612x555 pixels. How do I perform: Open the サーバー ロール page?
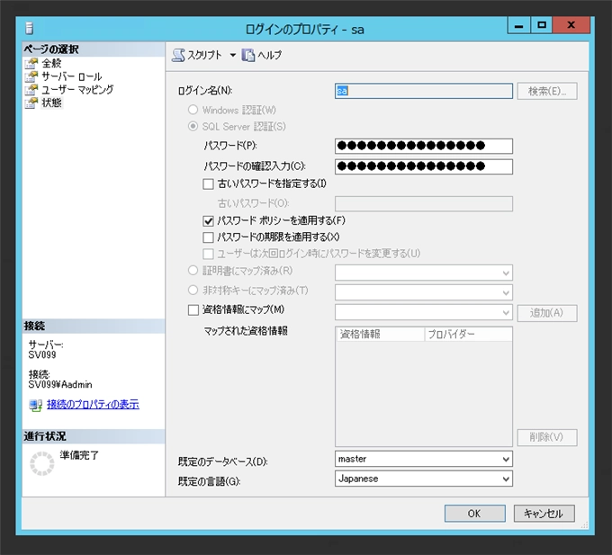pos(72,76)
